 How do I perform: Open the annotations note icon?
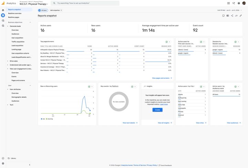(x=223, y=15)
